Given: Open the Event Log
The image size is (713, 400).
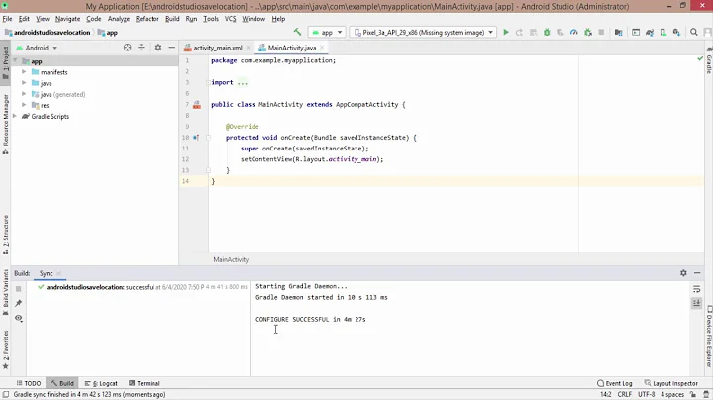Looking at the screenshot, I should pyautogui.click(x=614, y=383).
